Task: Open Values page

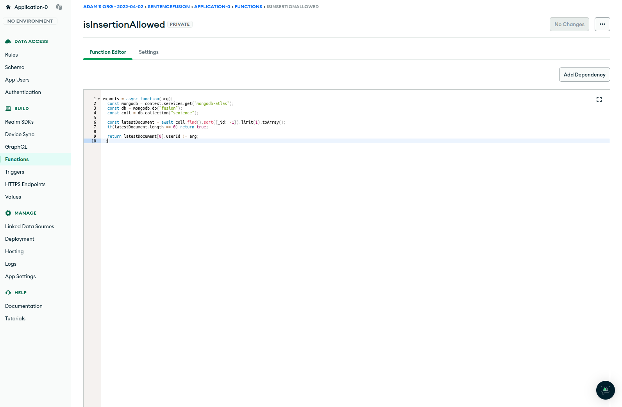Action: tap(13, 197)
